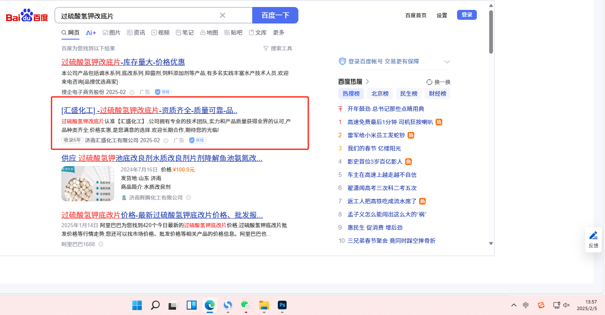Open the Ai+ search icon

click(x=91, y=33)
